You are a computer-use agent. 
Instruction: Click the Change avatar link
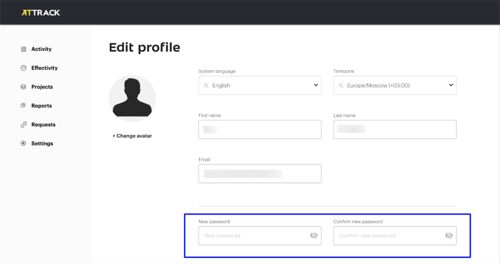132,136
